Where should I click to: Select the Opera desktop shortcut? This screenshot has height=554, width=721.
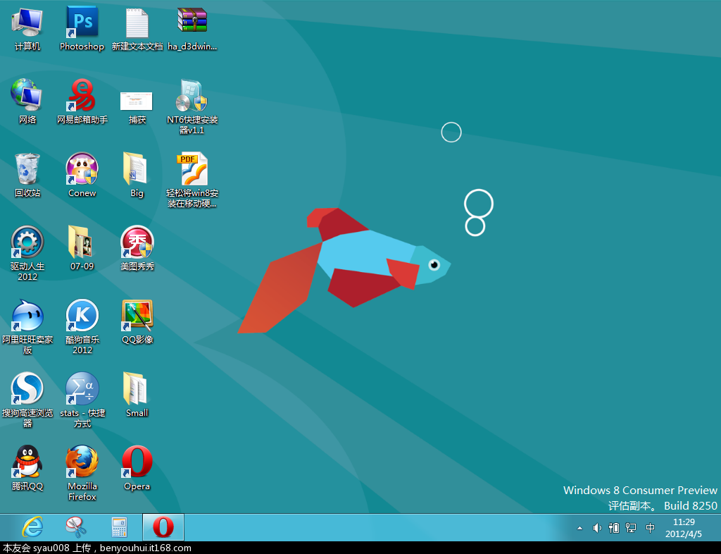coord(137,462)
